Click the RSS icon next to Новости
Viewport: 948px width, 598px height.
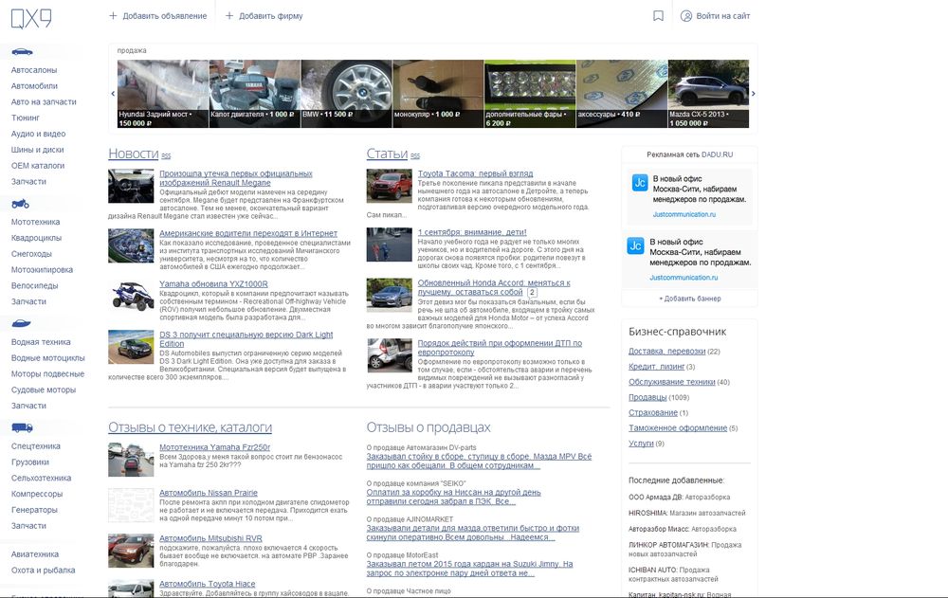tap(166, 156)
